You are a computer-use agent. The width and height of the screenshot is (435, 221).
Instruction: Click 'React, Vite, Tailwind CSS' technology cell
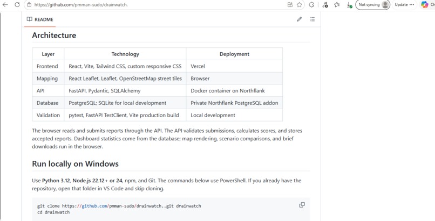[x=125, y=66]
